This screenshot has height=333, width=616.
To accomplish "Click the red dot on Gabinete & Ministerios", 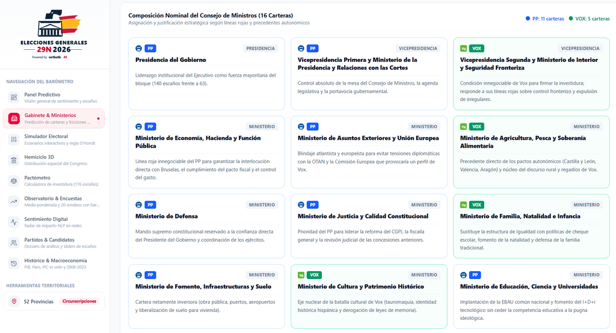I will point(98,118).
